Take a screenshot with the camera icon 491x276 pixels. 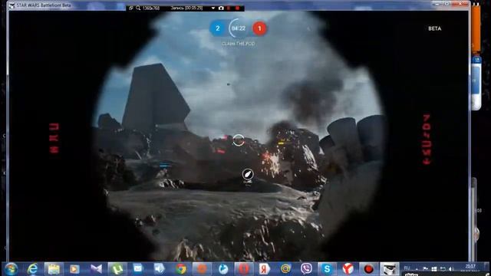coord(221,8)
